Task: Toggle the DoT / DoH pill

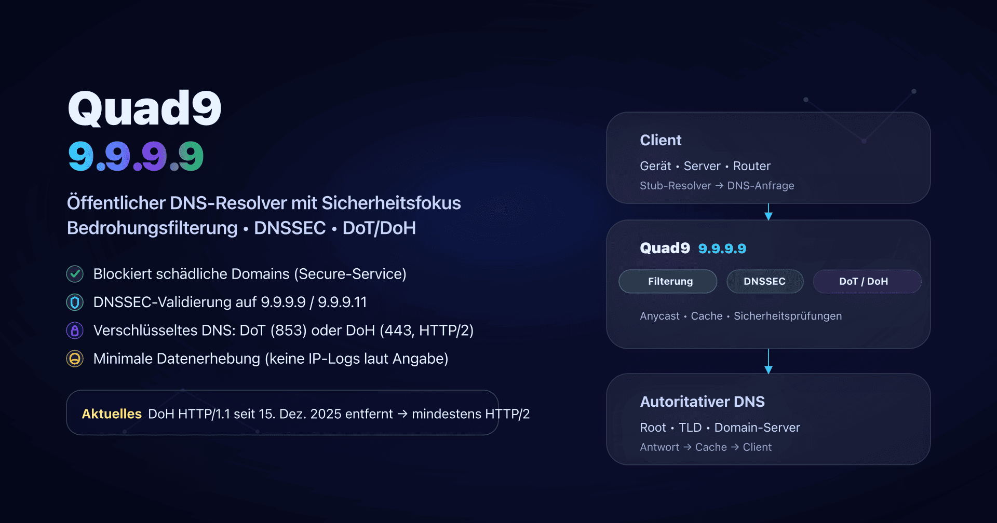Action: 867,281
